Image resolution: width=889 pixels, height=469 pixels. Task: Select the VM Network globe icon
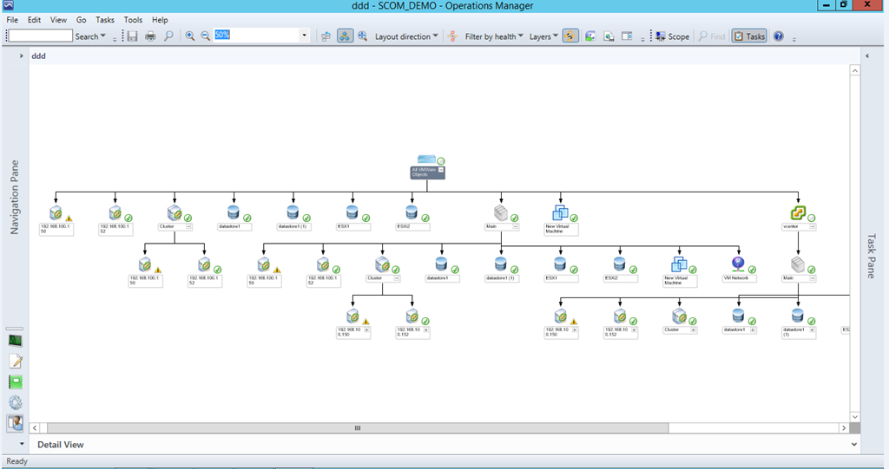pos(738,264)
